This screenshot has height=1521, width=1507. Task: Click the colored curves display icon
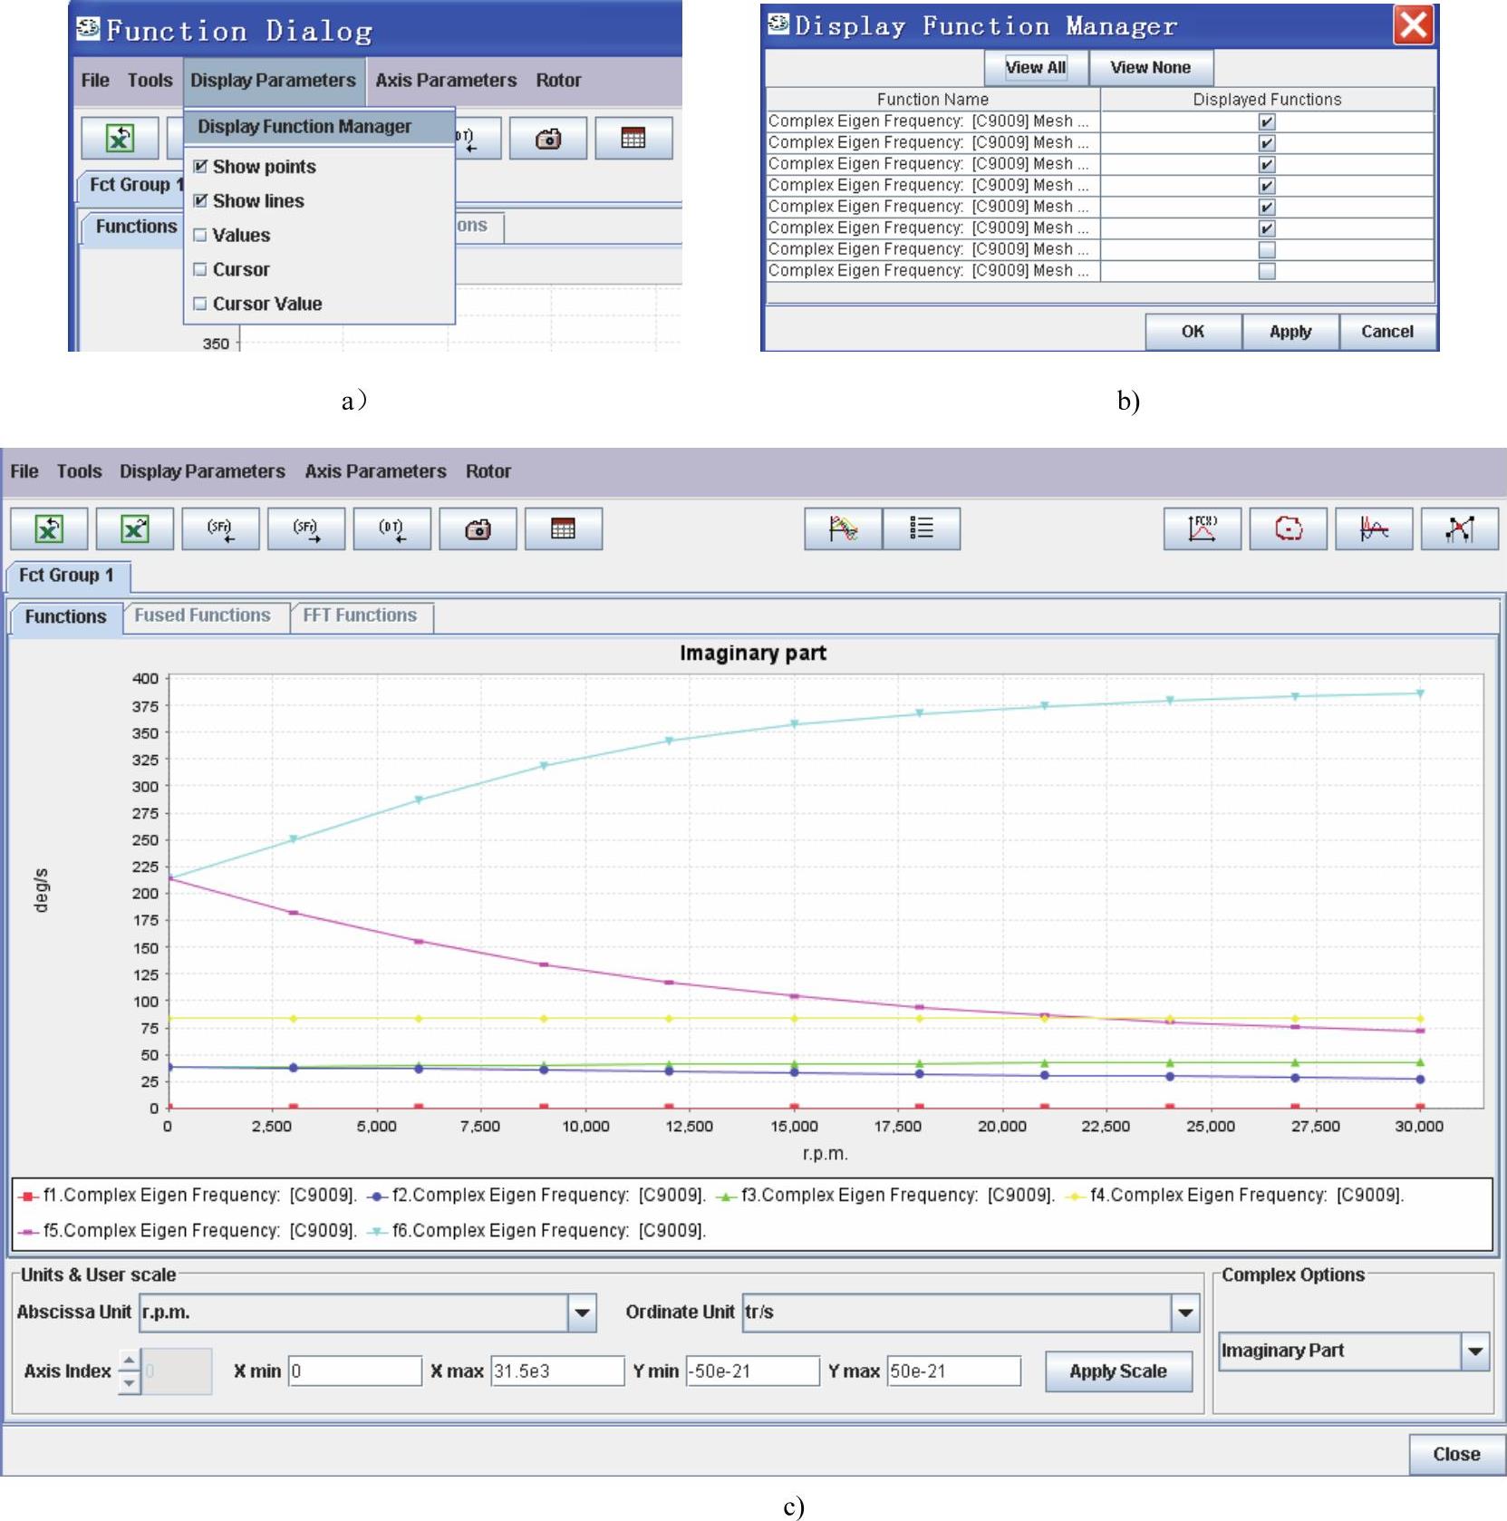843,529
